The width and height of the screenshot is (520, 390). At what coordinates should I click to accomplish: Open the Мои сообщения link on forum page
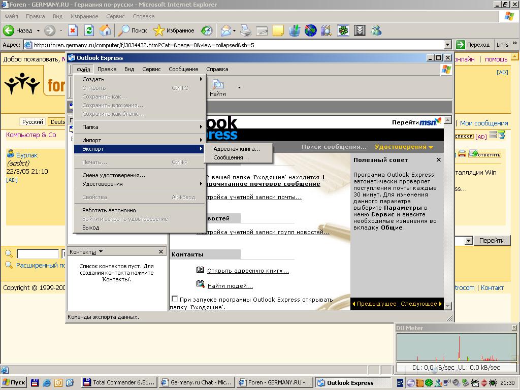(x=484, y=123)
